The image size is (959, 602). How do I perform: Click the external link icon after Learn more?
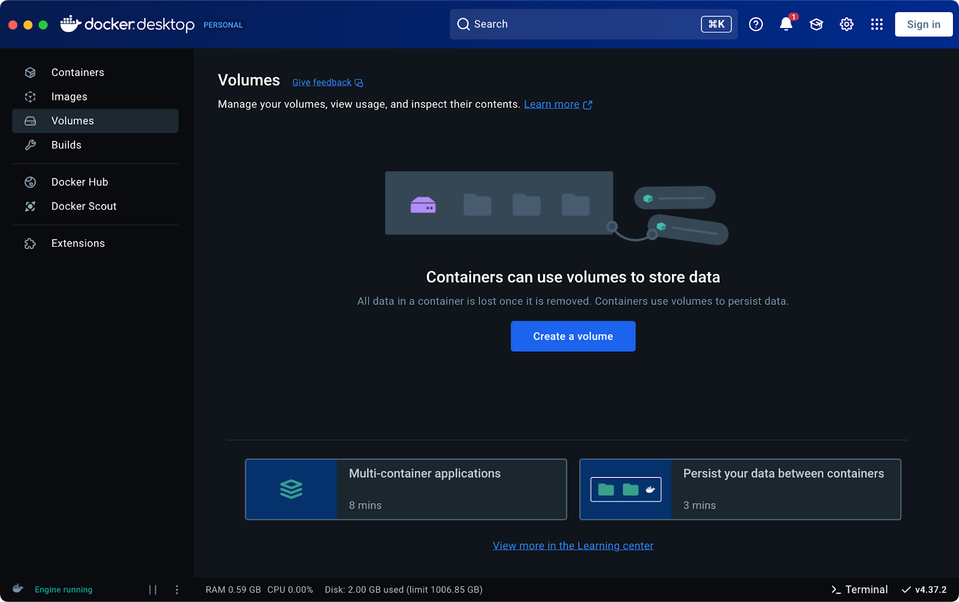point(588,105)
